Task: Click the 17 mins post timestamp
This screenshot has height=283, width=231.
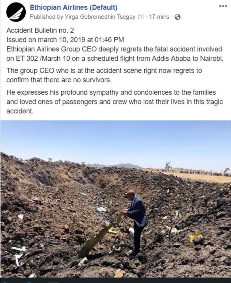Action: click(x=159, y=17)
